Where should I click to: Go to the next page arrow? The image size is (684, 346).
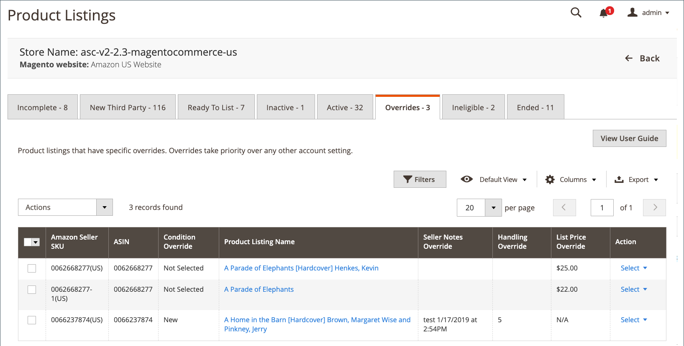point(654,207)
